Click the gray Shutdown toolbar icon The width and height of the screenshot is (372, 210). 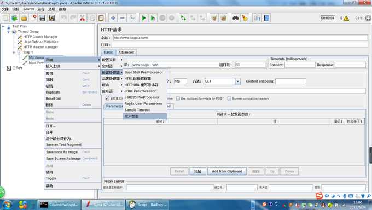coord(172,18)
